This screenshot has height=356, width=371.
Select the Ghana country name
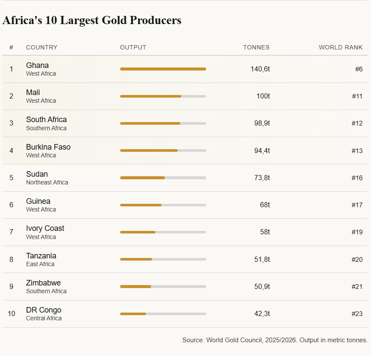click(37, 65)
